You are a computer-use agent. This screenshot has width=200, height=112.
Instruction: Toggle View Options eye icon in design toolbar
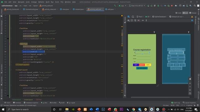click(128, 20)
